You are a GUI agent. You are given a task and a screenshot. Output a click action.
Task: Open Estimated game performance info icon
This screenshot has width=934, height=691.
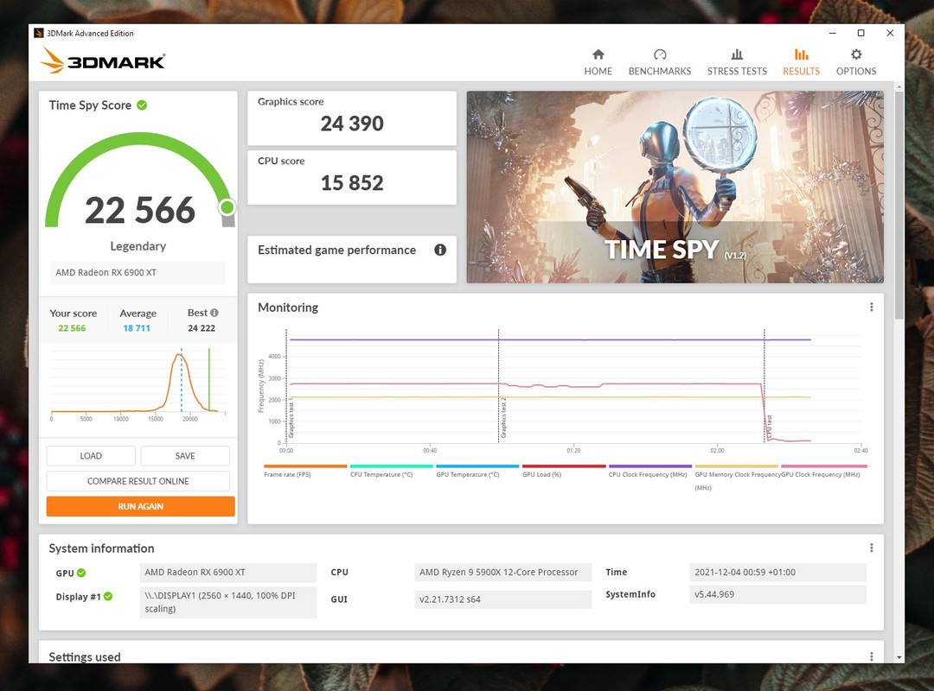click(x=440, y=250)
